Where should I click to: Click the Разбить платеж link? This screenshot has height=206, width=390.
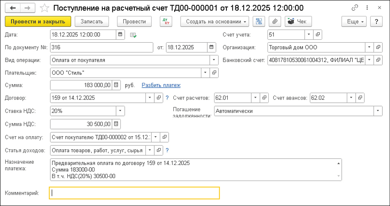pyautogui.click(x=161, y=85)
